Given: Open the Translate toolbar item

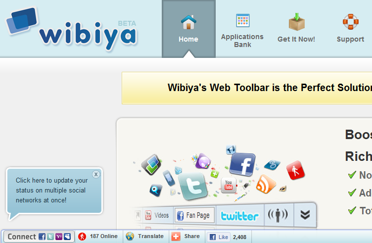Looking at the screenshot, I should coord(145,237).
